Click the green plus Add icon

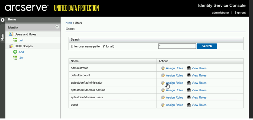15,52
